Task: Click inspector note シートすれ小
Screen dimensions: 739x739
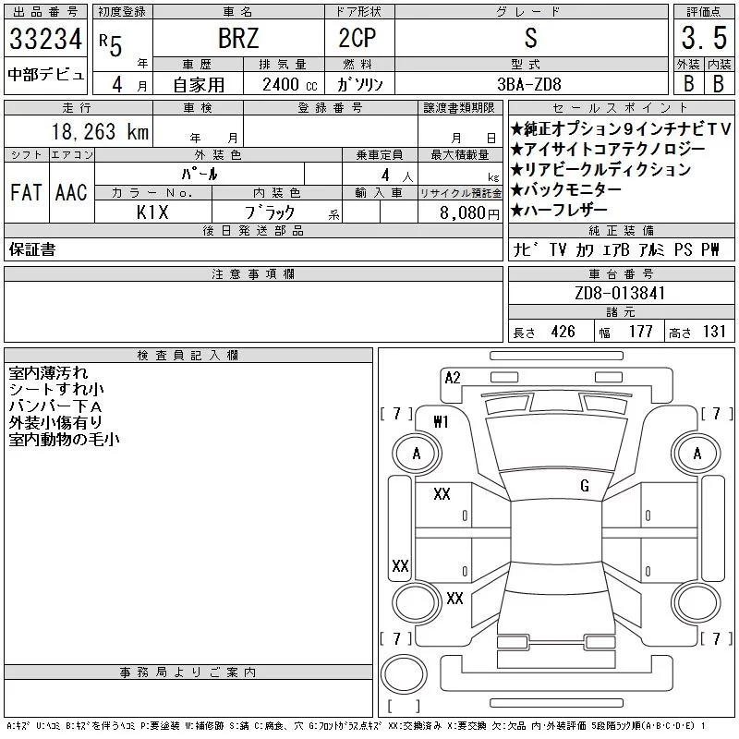Action: pyautogui.click(x=56, y=389)
